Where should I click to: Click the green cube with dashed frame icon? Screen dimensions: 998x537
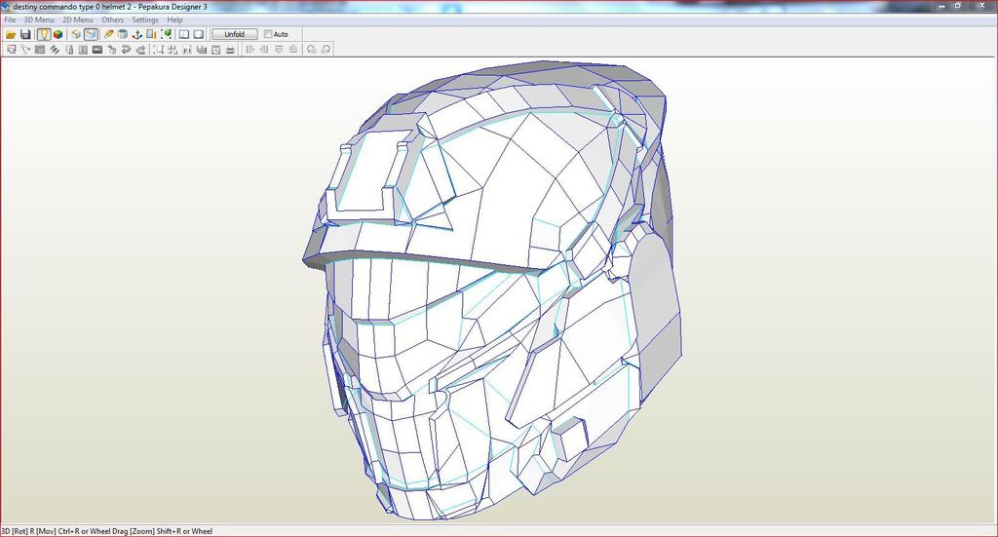tap(166, 34)
